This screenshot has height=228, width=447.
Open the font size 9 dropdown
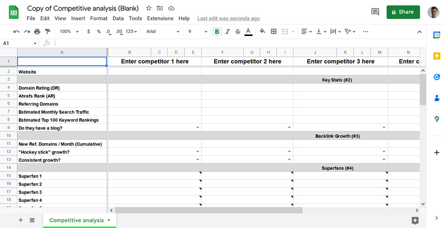click(197, 32)
